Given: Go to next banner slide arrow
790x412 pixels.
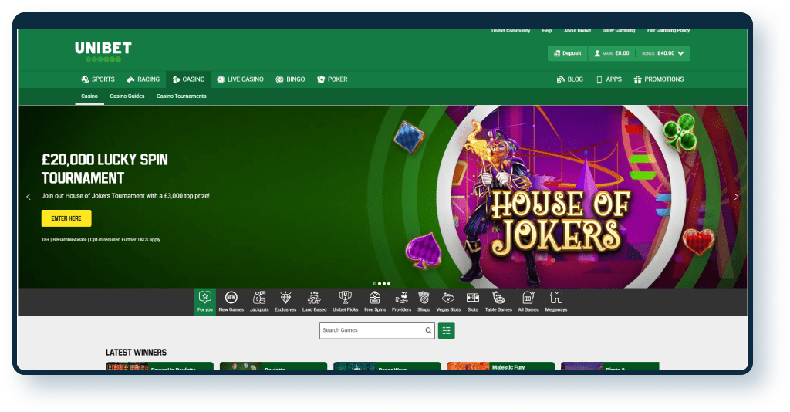Looking at the screenshot, I should click(x=736, y=197).
